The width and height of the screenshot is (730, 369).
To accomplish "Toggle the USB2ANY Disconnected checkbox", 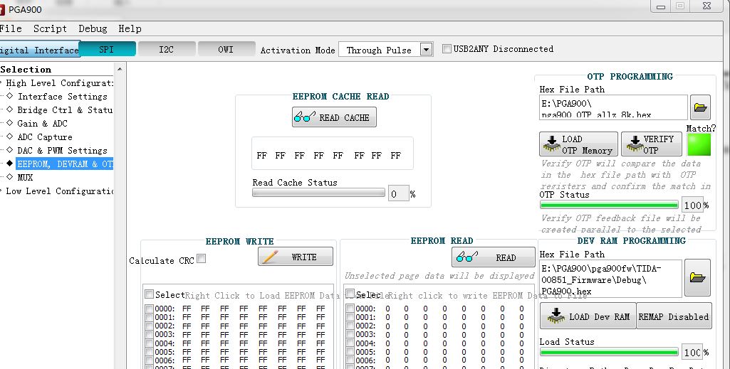I will pos(447,49).
